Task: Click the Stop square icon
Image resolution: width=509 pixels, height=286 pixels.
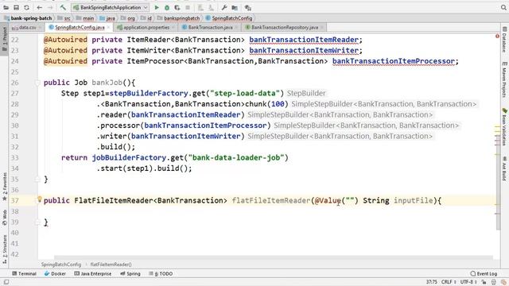Action: (188, 7)
